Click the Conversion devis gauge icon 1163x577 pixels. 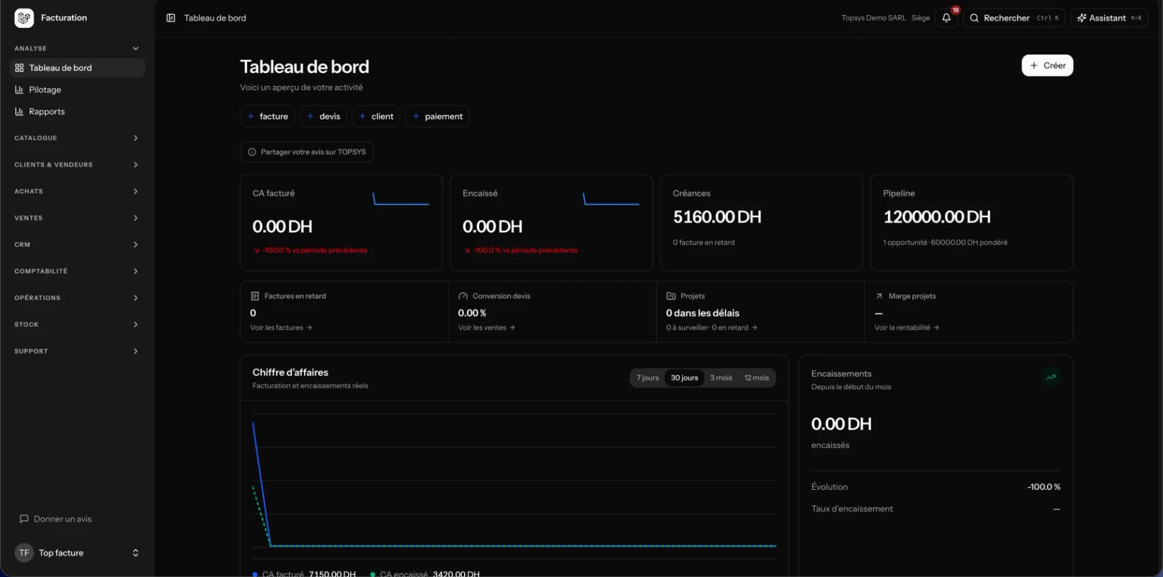point(463,296)
